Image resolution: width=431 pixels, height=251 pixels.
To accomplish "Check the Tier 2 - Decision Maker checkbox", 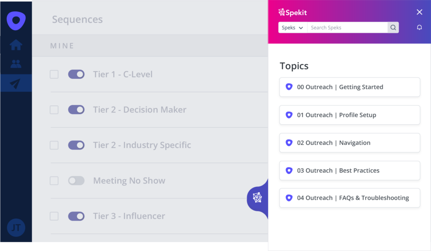I will pyautogui.click(x=54, y=110).
